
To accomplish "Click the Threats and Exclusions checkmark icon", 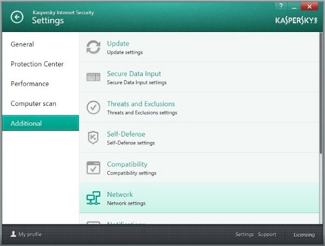I will click(x=93, y=107).
